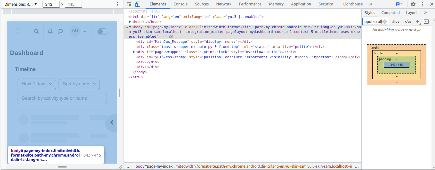The height and width of the screenshot is (170, 435).
Task: Click the Dashboard heading in the preview
Action: click(27, 53)
